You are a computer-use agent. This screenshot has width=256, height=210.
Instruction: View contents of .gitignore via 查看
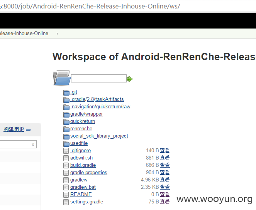click(165, 150)
